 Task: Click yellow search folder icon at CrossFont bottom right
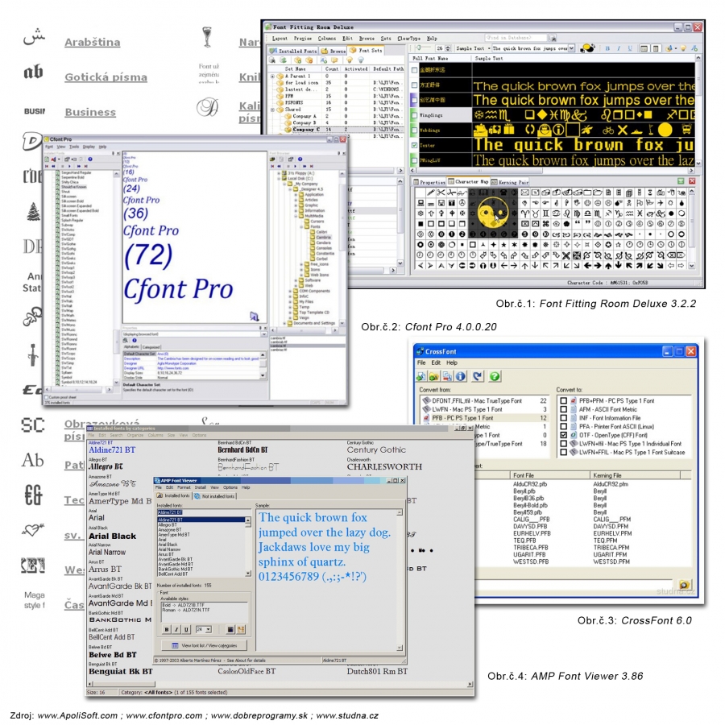tap(684, 584)
